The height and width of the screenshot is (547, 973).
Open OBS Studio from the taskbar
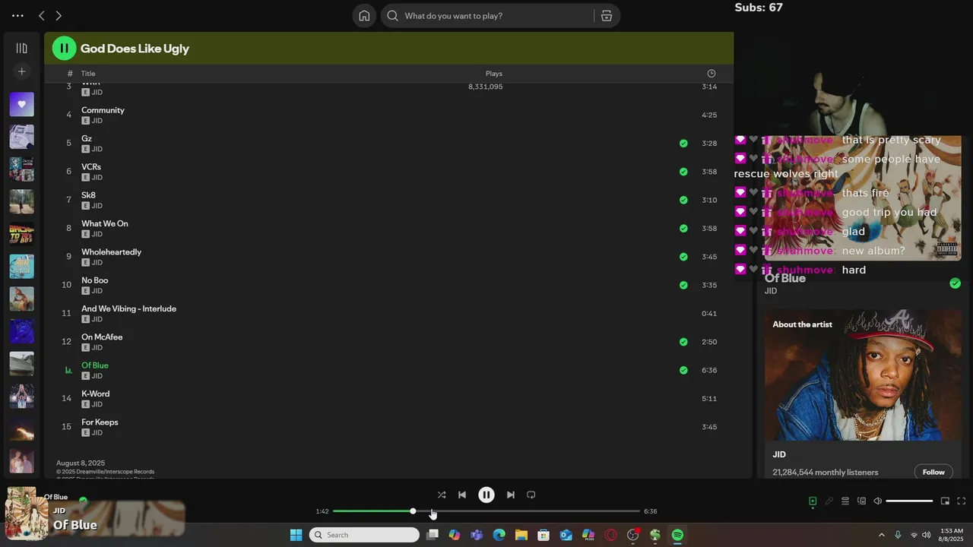click(632, 535)
